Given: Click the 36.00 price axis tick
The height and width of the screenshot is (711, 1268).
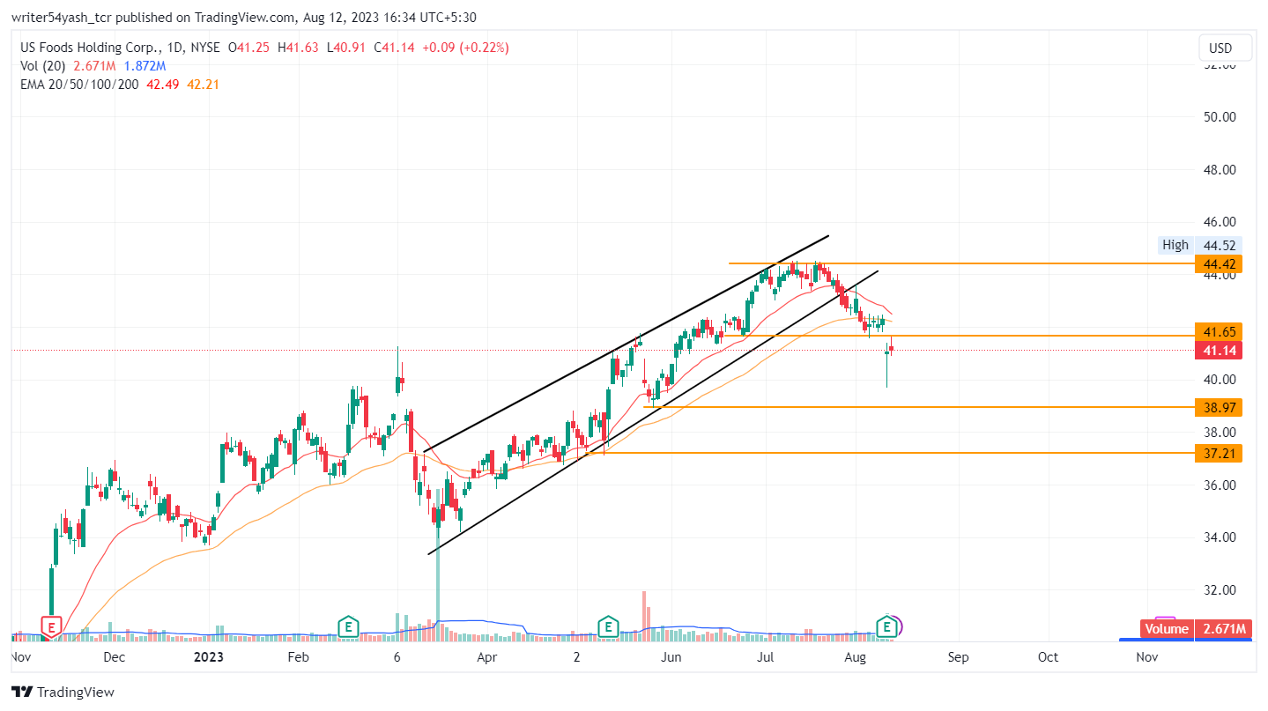Looking at the screenshot, I should (1220, 485).
